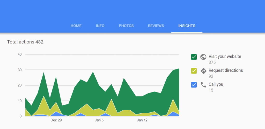Switch to the INFO tab
Screen dimensions: 265x129
pyautogui.click(x=100, y=26)
